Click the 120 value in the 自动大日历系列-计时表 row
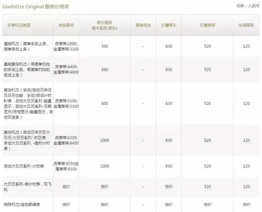 246,166
